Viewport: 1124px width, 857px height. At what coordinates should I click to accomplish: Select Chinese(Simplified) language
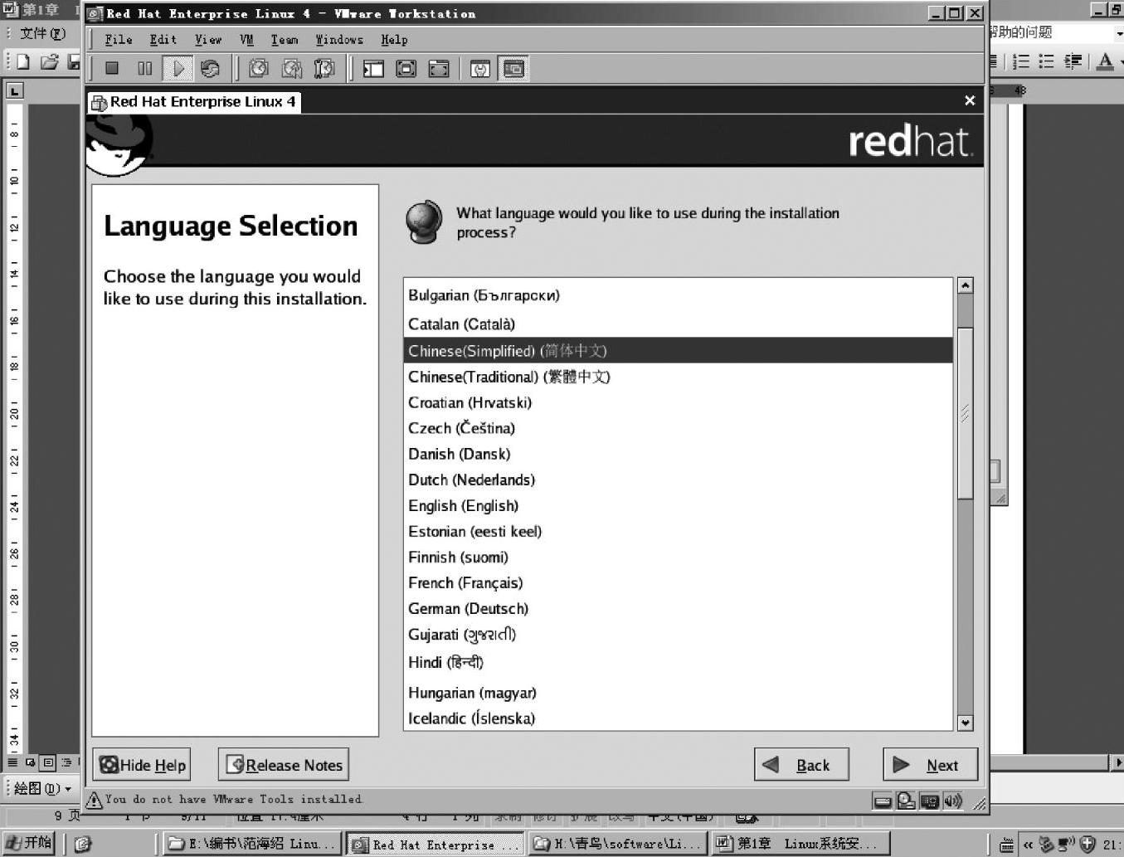[678, 350]
